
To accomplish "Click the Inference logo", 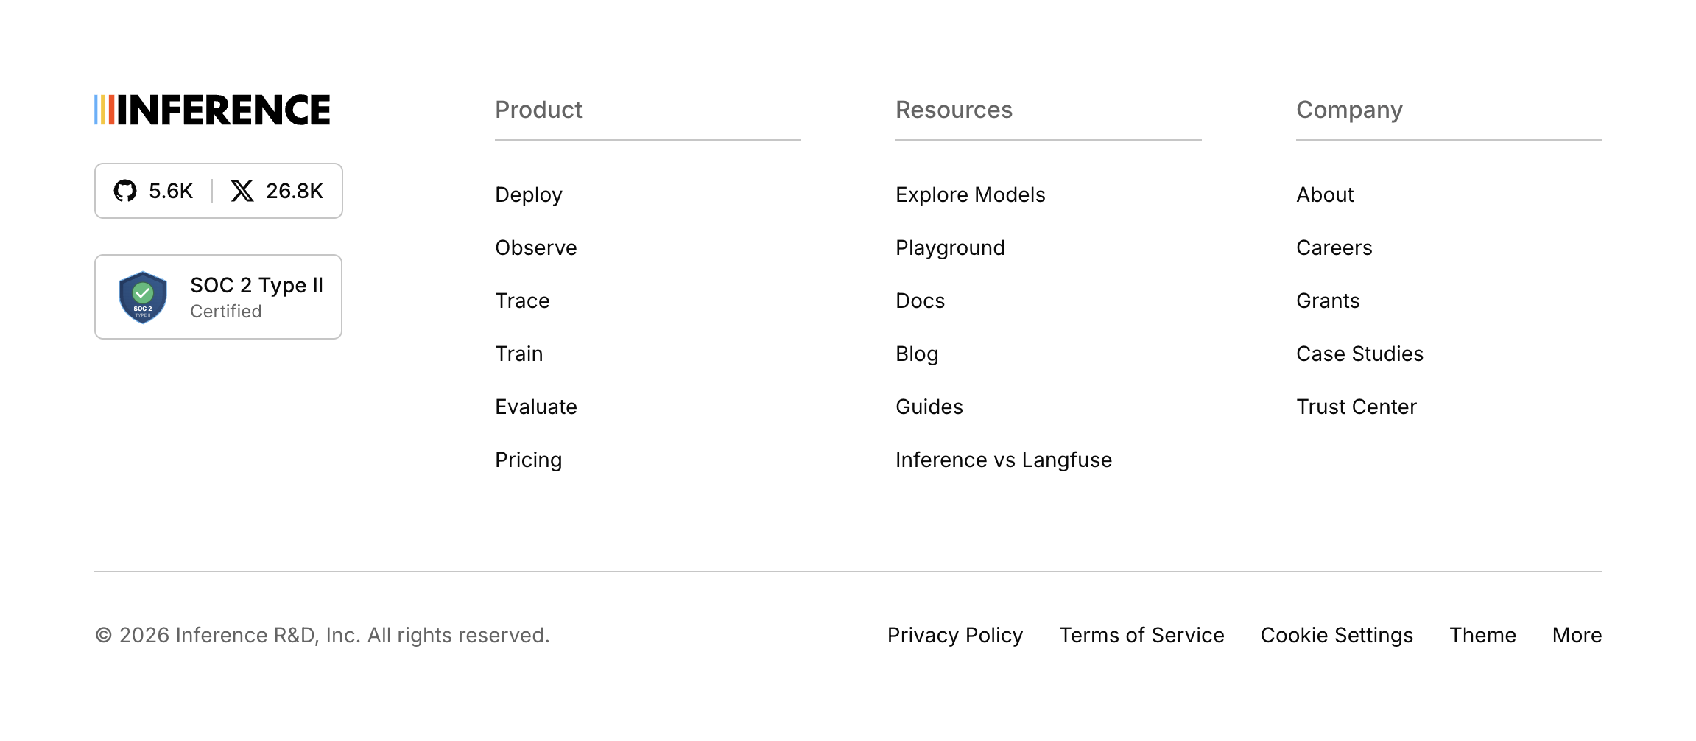I will click(x=212, y=110).
